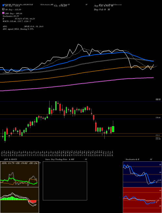Click the 'CL: 114.23' closing price
This screenshot has height=213, width=162.
[x=60, y=6]
